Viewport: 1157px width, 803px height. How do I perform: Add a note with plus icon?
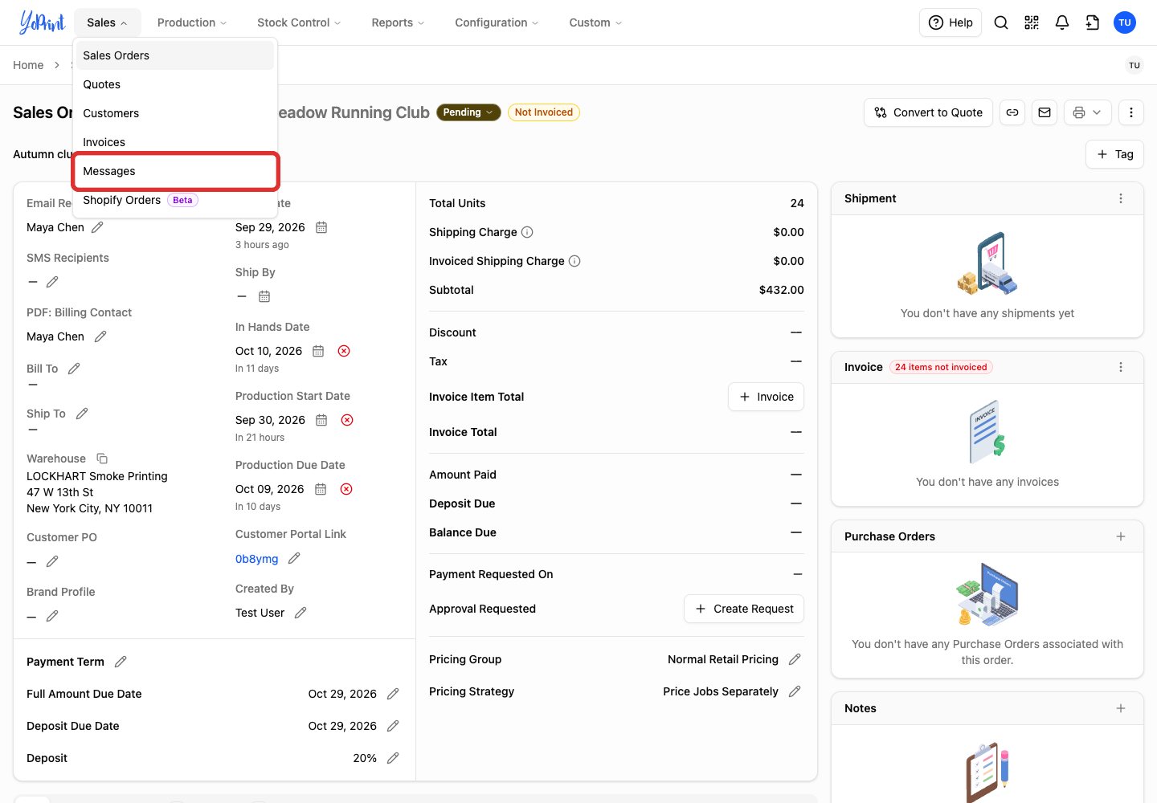[1121, 708]
